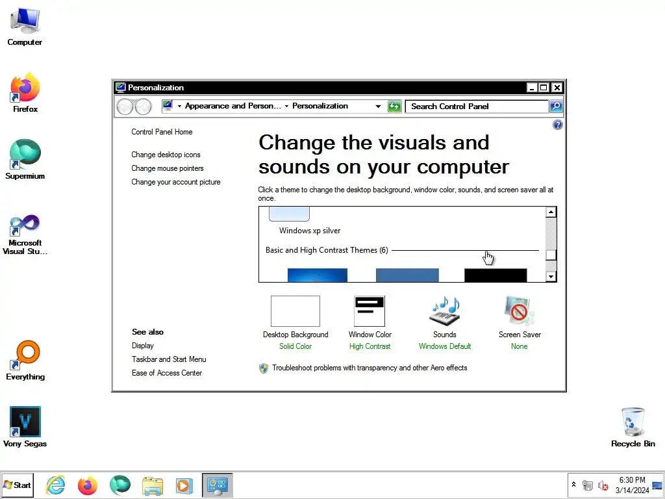The width and height of the screenshot is (665, 499).
Task: Launch Internet Explorer from the taskbar
Action: point(56,485)
